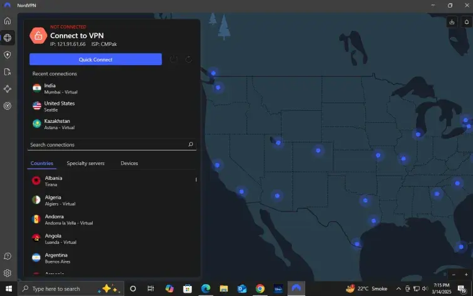
Task: Select Andorra la Vella - Virtual
Action: click(x=112, y=219)
